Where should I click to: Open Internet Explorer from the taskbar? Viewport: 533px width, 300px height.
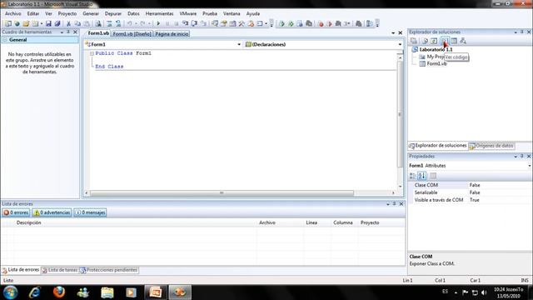35,292
